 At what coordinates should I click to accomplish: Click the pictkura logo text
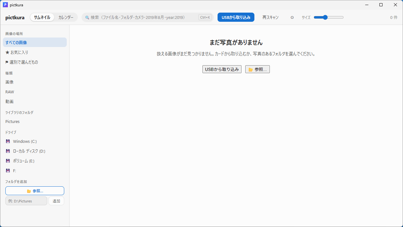(x=15, y=17)
